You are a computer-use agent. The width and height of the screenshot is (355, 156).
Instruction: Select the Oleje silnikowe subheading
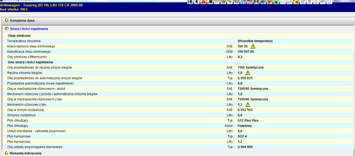coord(19,36)
